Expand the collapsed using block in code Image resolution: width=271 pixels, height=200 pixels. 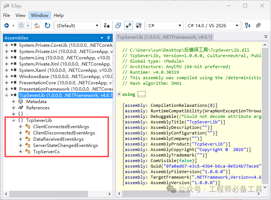coord(119,94)
